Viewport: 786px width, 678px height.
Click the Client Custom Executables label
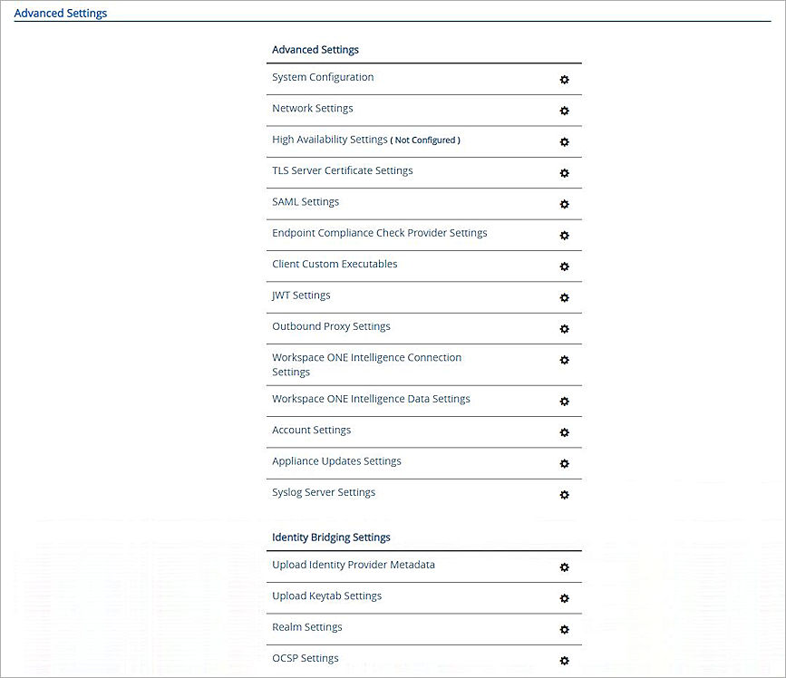pyautogui.click(x=335, y=264)
